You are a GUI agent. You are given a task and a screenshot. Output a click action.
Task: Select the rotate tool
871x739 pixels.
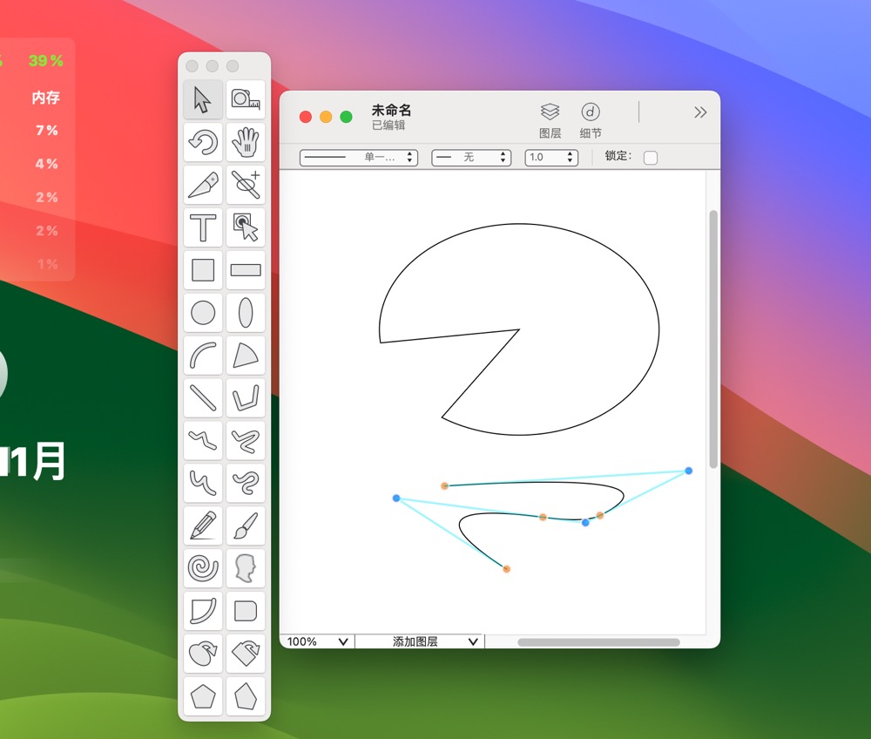pos(202,143)
